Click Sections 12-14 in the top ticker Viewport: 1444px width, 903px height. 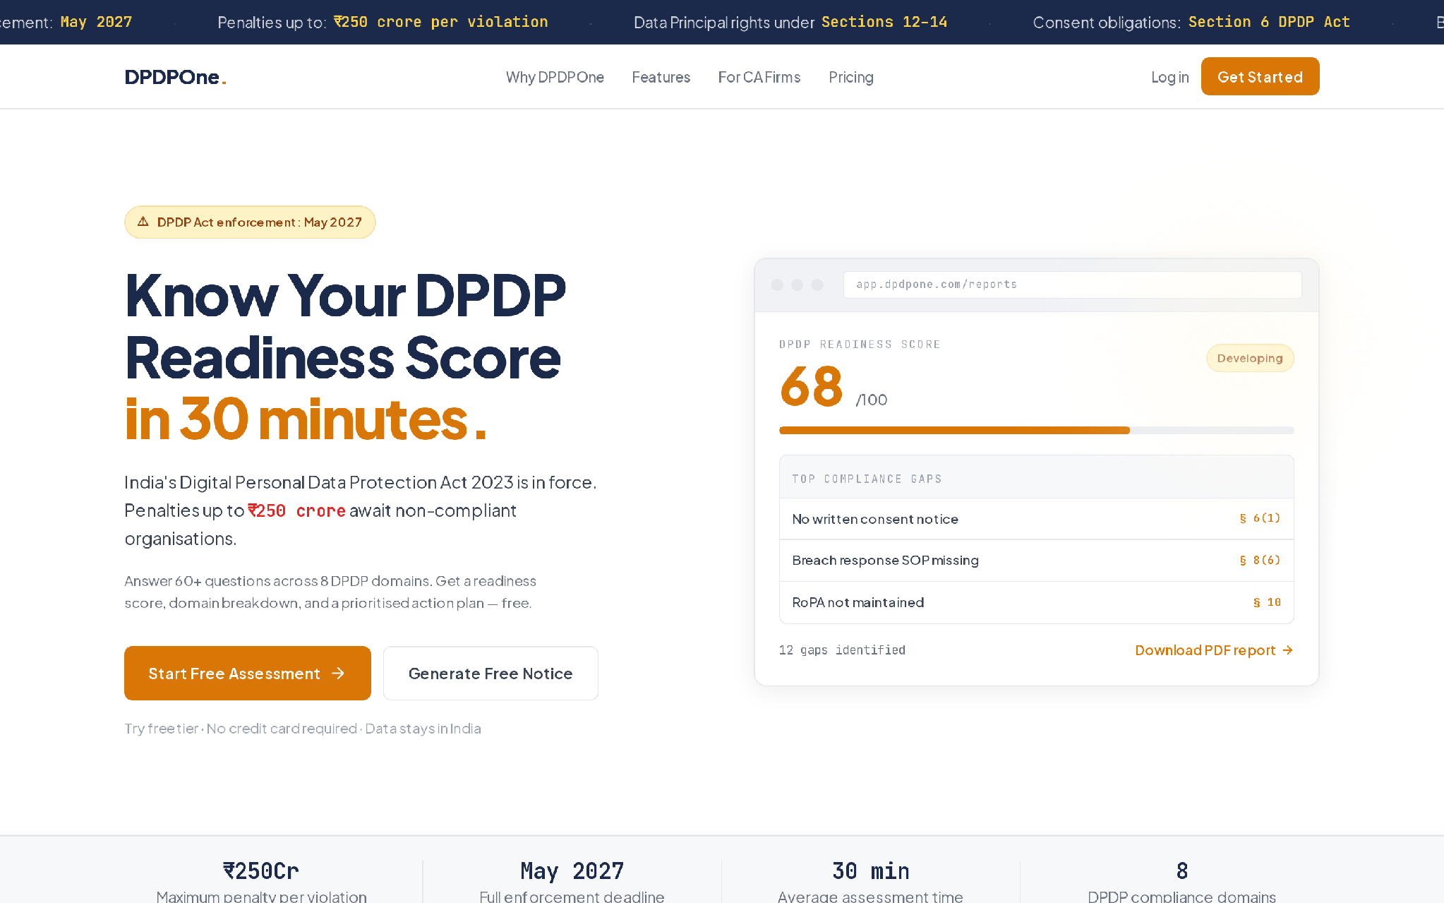884,22
